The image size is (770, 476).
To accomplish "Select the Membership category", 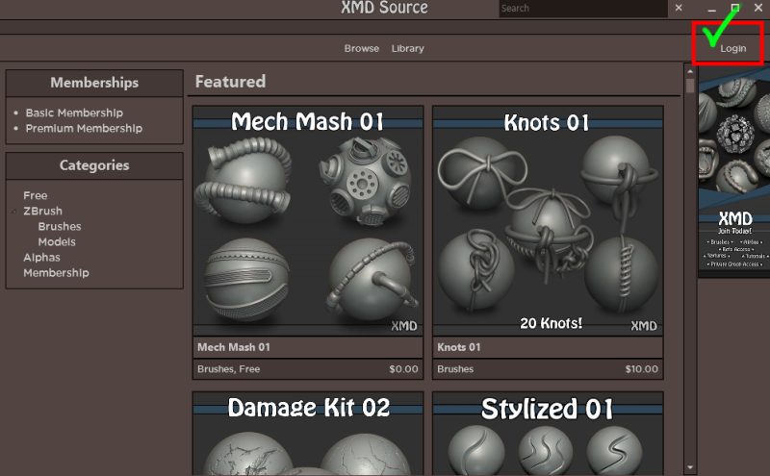I will [x=56, y=273].
